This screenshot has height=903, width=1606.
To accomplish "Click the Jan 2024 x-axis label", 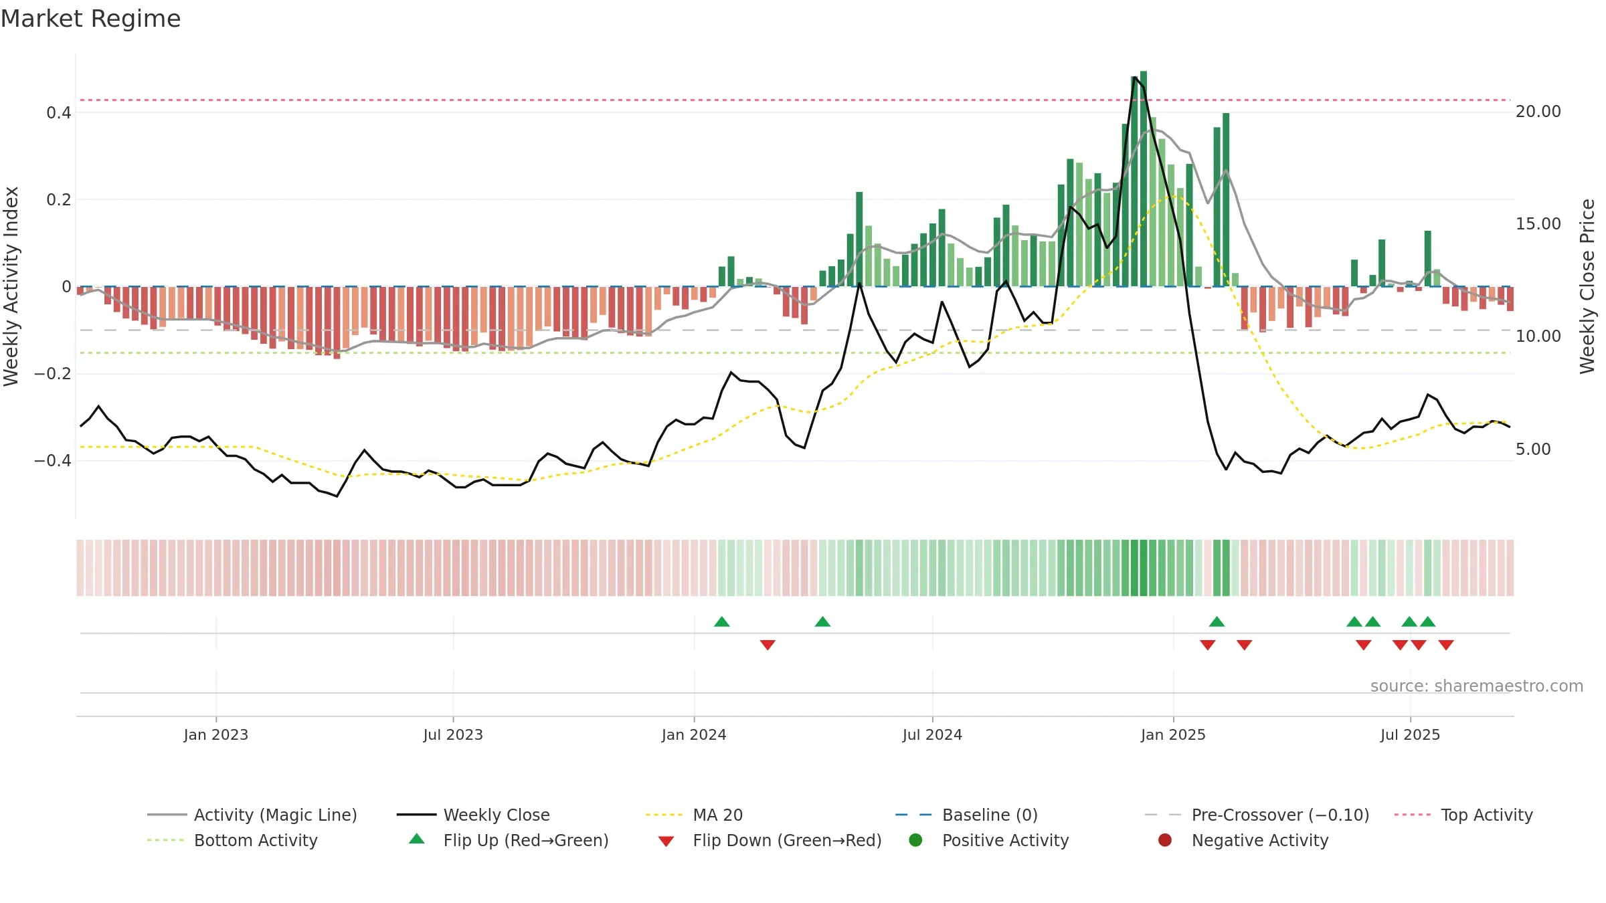I will (x=694, y=734).
